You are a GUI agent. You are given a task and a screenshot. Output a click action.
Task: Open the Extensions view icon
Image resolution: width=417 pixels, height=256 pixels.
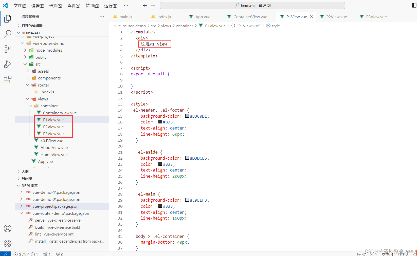click(8, 79)
